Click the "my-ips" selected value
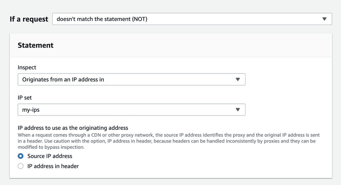Viewport: 341px width, 185px height. coord(31,109)
